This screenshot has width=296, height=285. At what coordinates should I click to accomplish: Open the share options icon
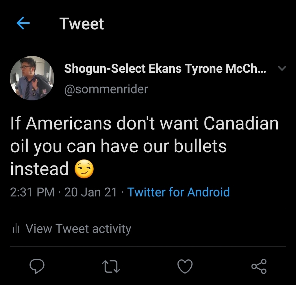pos(259,266)
